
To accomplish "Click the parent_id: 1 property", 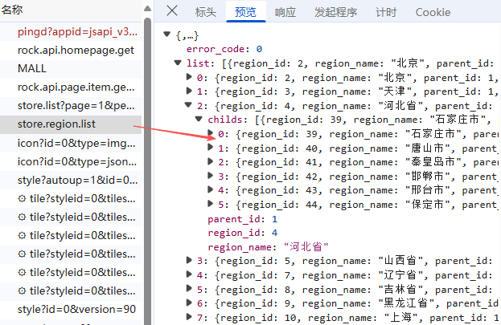I will tap(243, 219).
